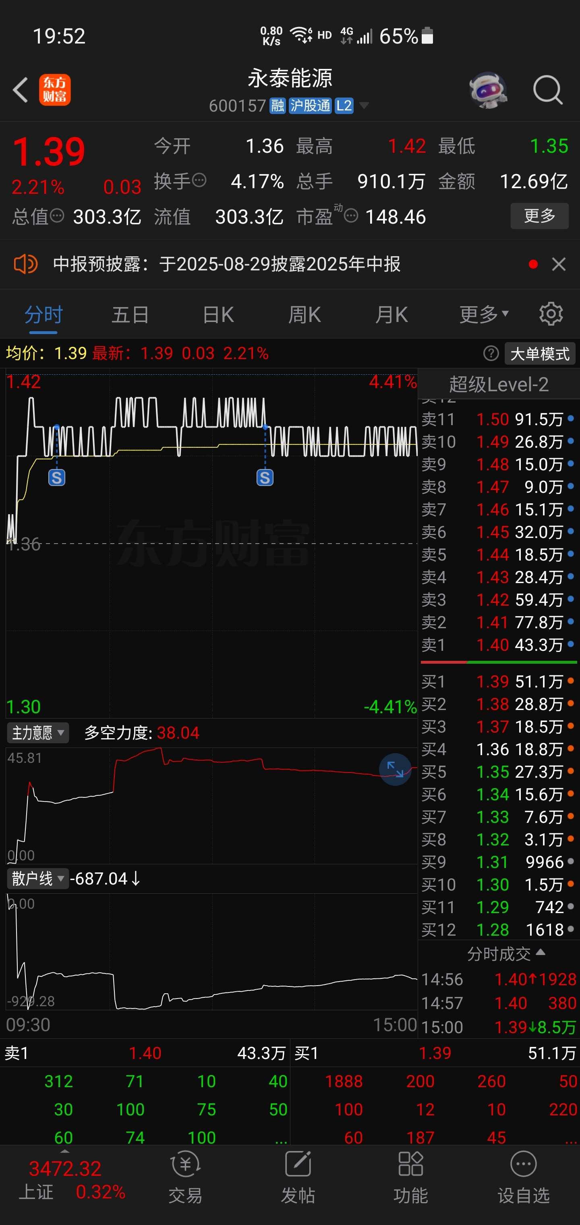Screen dimensions: 580x1225
Task: Tap the 超级Level-2 header
Action: click(x=499, y=384)
